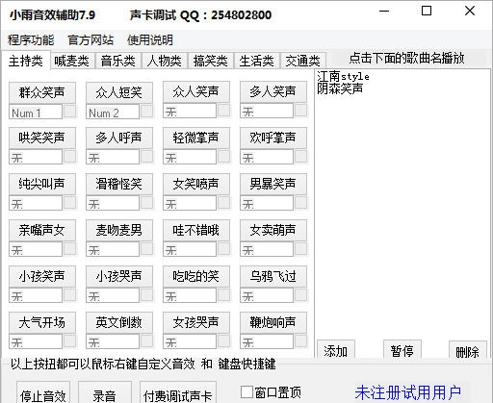Click the 添加 button to add a song

(x=336, y=350)
